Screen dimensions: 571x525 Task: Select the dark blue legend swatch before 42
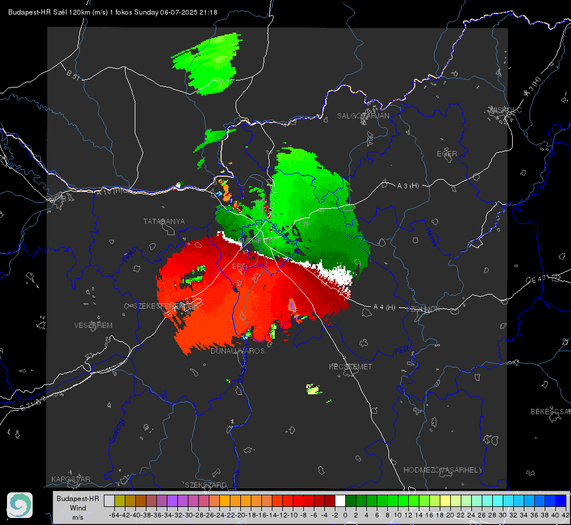click(561, 501)
